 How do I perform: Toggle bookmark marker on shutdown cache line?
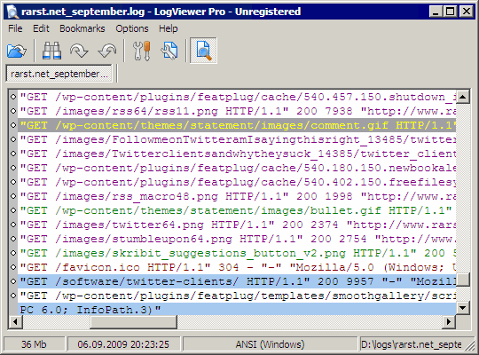[x=13, y=97]
